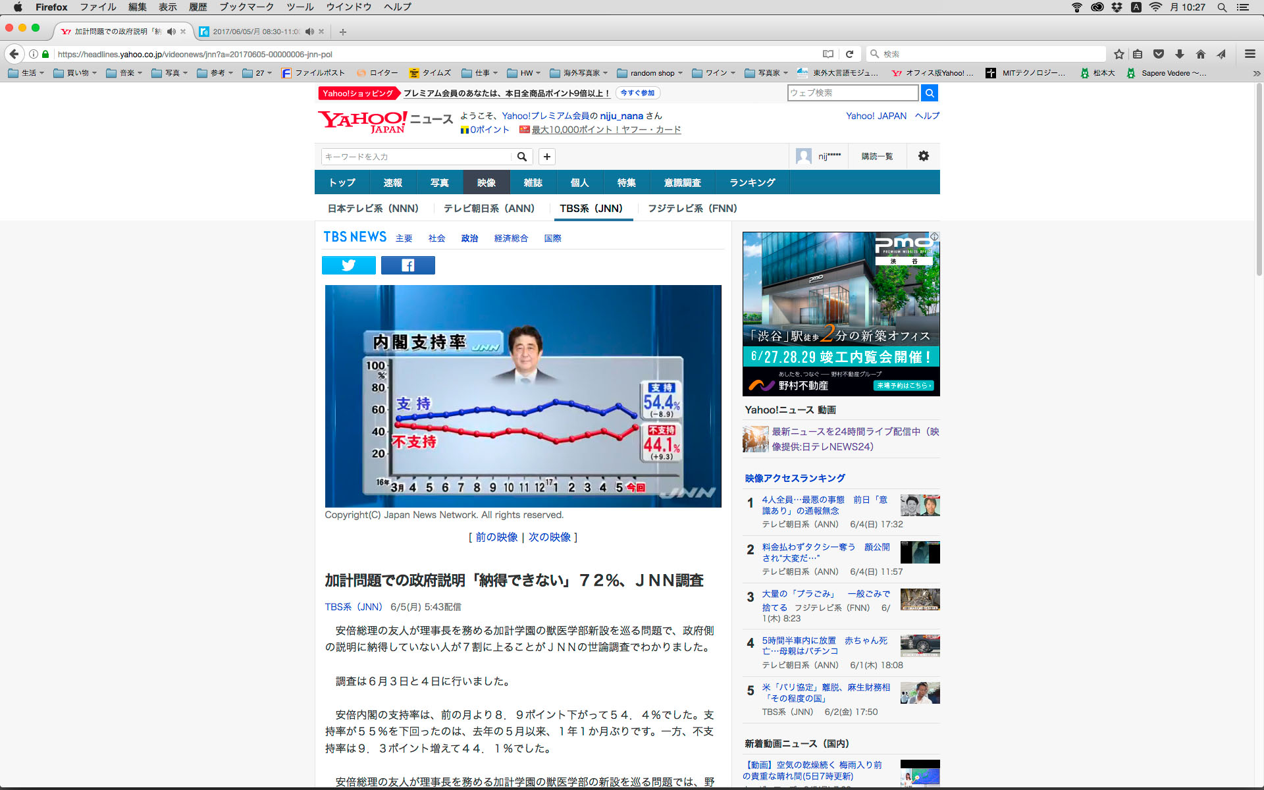Image resolution: width=1264 pixels, height=790 pixels.
Task: Open Firefox hamburger menu
Action: click(1250, 54)
